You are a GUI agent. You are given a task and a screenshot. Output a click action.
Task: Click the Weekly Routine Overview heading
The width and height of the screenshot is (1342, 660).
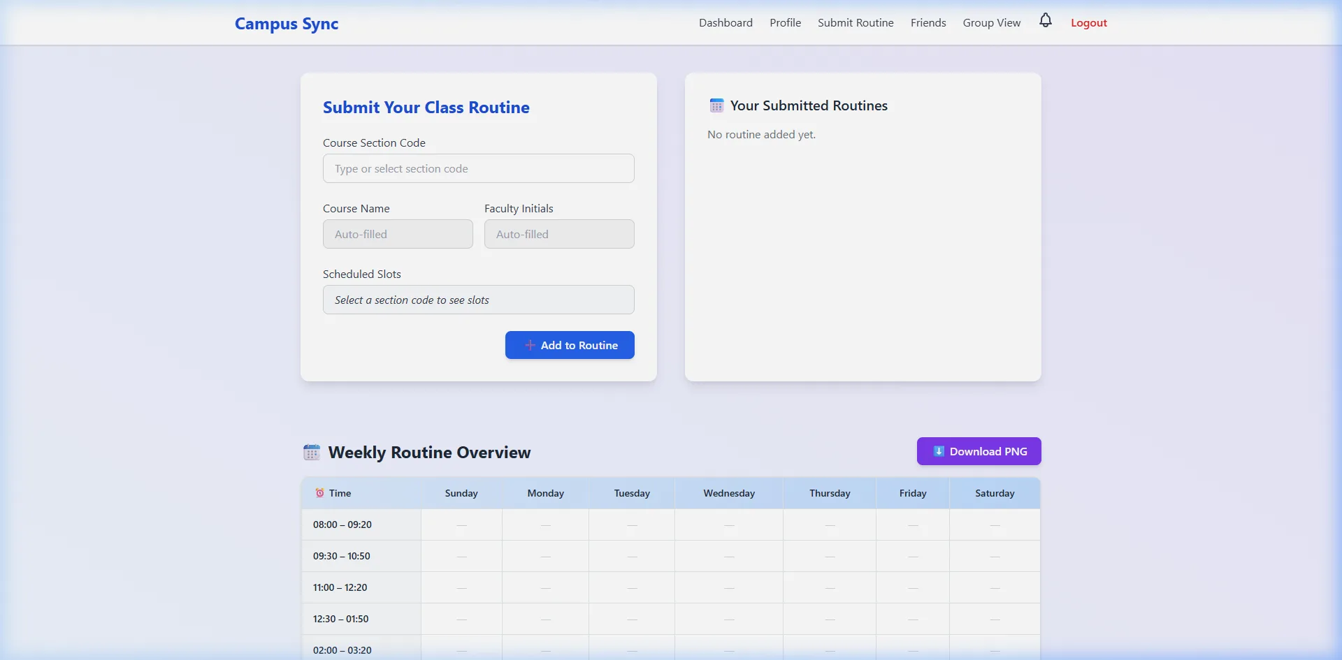pos(429,452)
